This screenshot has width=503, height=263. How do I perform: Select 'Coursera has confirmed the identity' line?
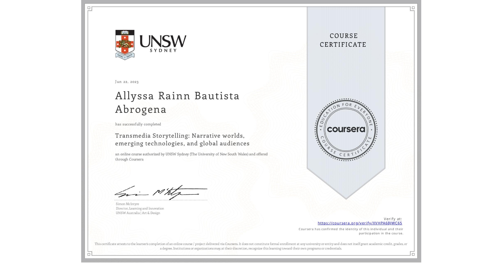pos(351,229)
